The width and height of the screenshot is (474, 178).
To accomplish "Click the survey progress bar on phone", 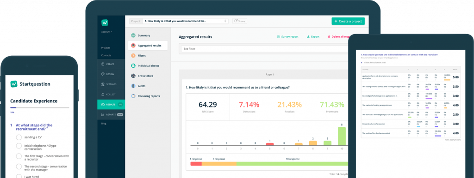I will [40, 107].
